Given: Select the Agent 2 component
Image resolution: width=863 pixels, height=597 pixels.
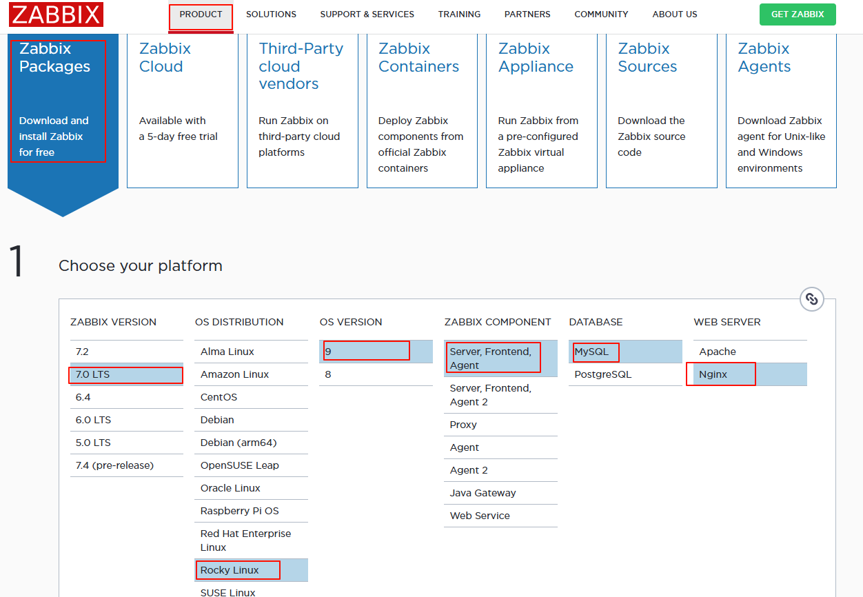Looking at the screenshot, I should [501, 470].
